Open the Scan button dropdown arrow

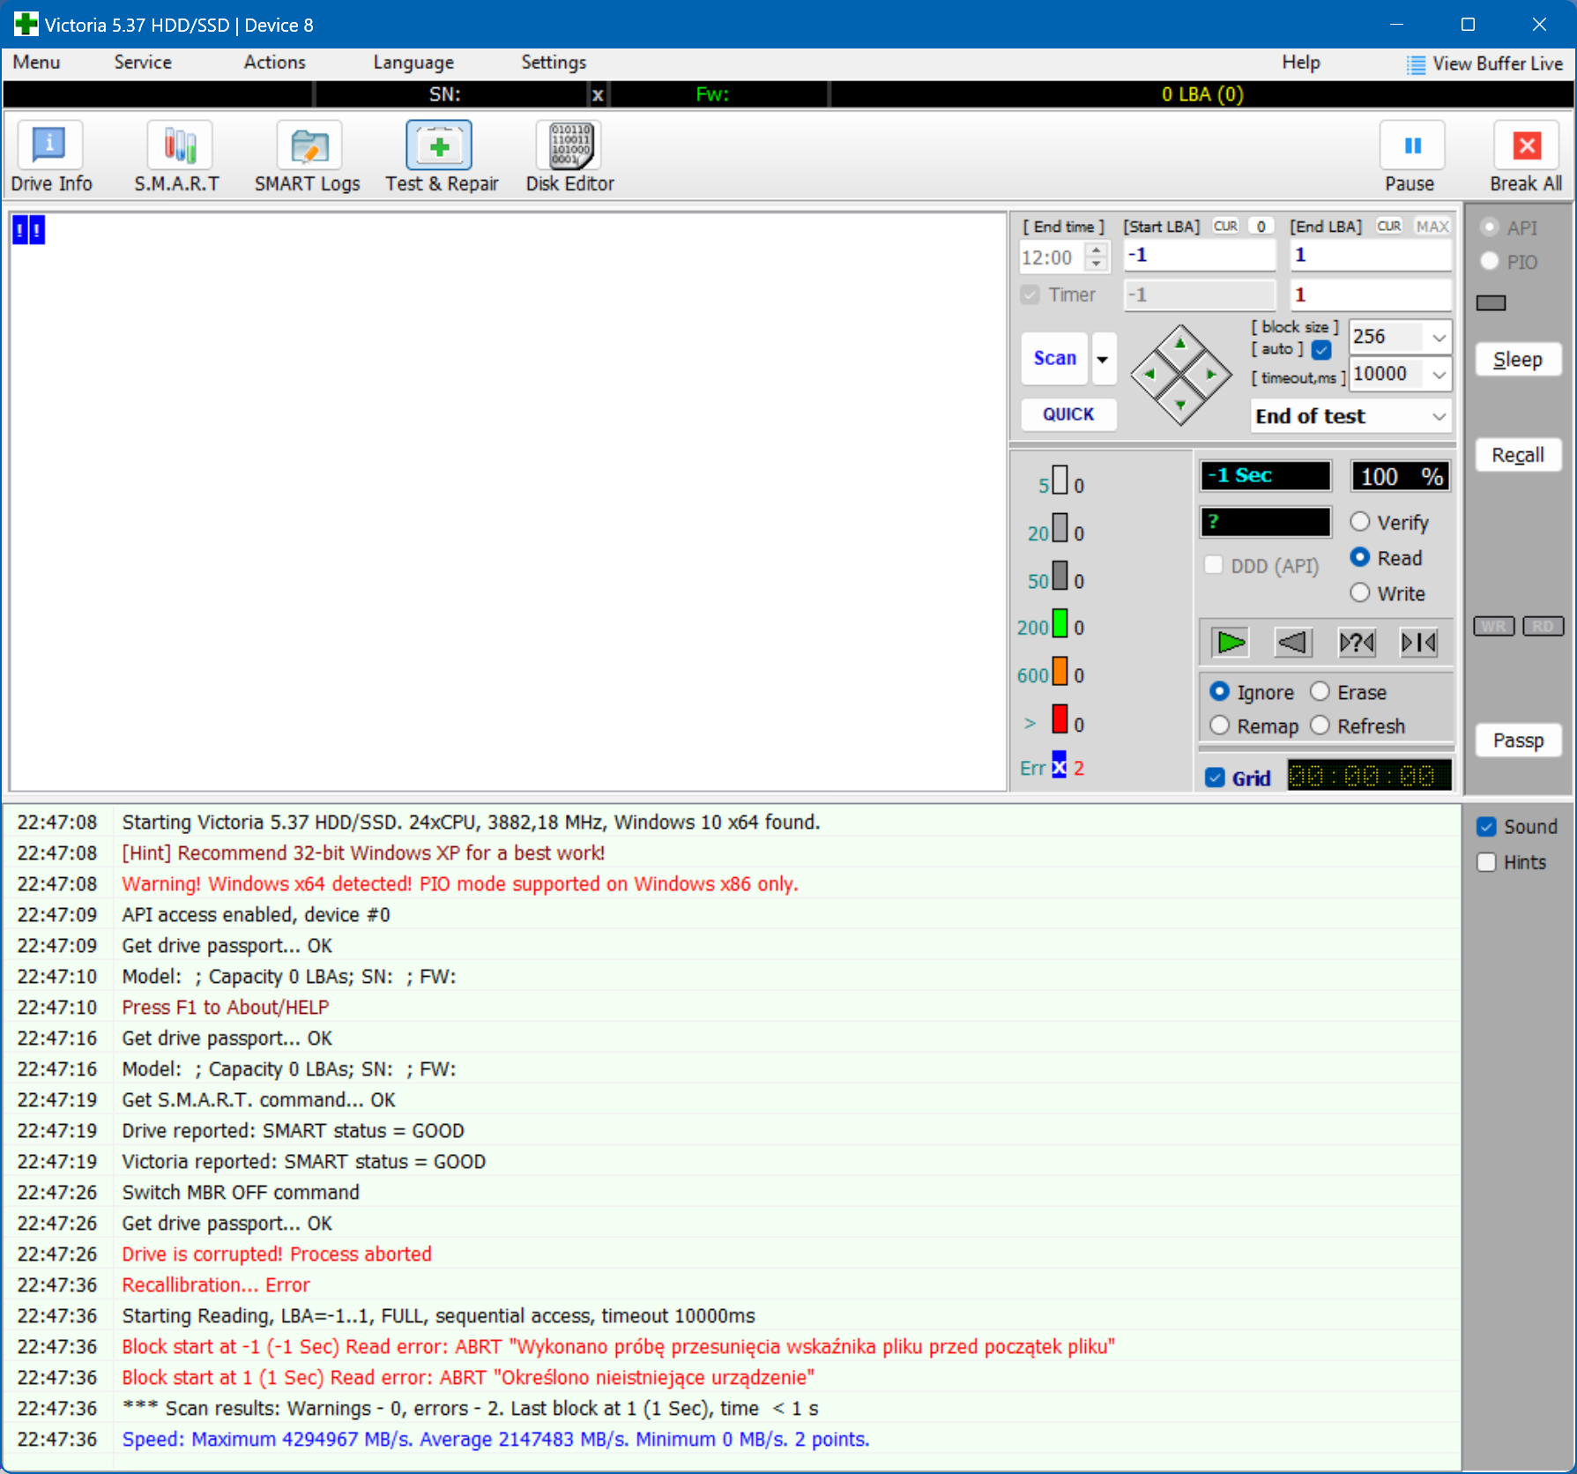click(1103, 359)
